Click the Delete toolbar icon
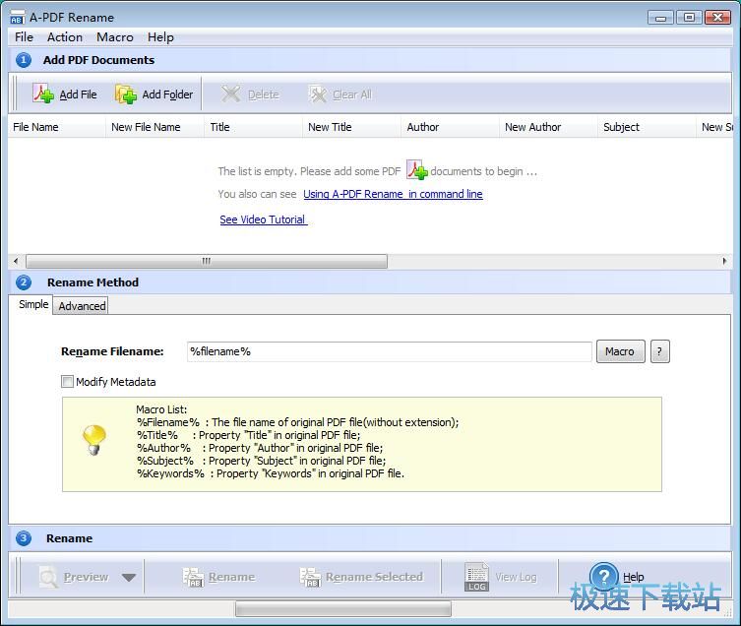This screenshot has height=626, width=741. [231, 94]
